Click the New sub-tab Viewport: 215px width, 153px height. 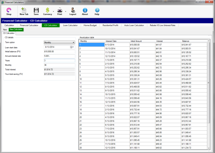click(x=5, y=30)
